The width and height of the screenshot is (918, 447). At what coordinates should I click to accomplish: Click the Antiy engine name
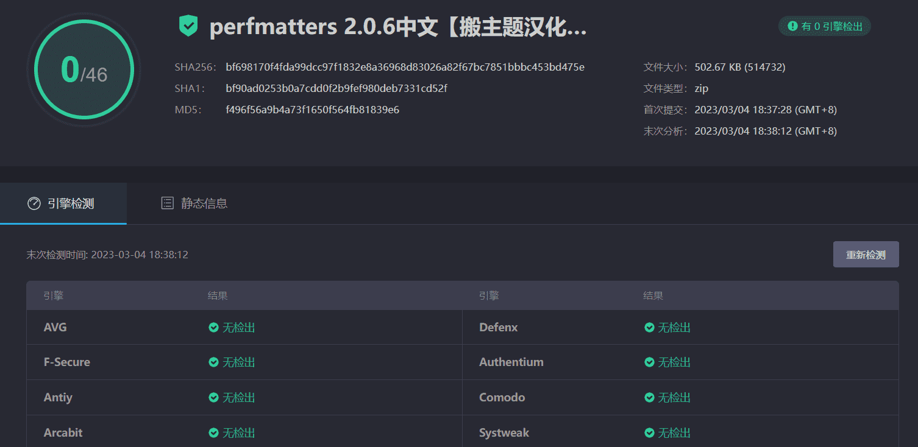click(x=58, y=398)
